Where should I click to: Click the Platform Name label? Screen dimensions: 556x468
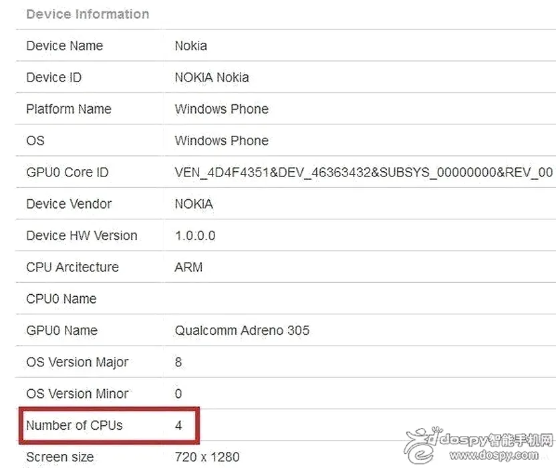pos(69,109)
